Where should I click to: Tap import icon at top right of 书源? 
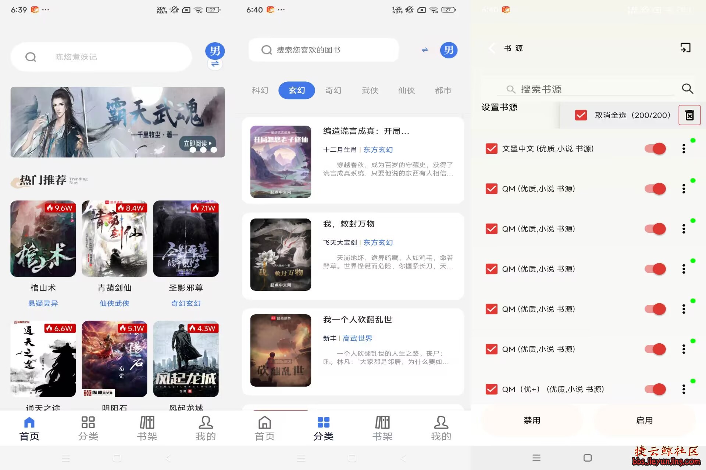pos(685,48)
